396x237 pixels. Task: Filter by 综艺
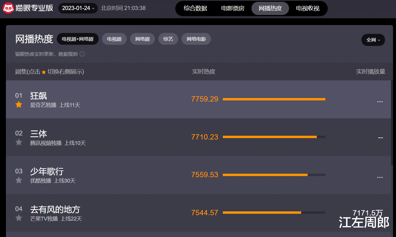(168, 39)
